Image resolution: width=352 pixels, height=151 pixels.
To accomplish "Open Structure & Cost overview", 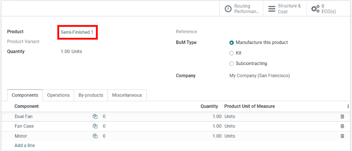I will click(x=285, y=9).
